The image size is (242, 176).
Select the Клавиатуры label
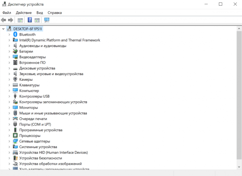(29, 85)
